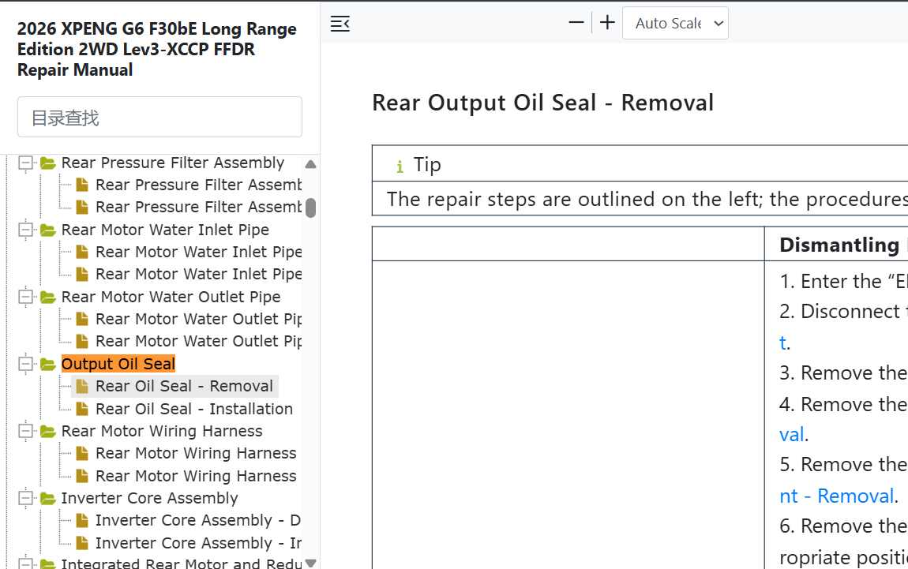Open the first Rear Pressure Filter Assembly child page
908x569 pixels.
pos(199,185)
